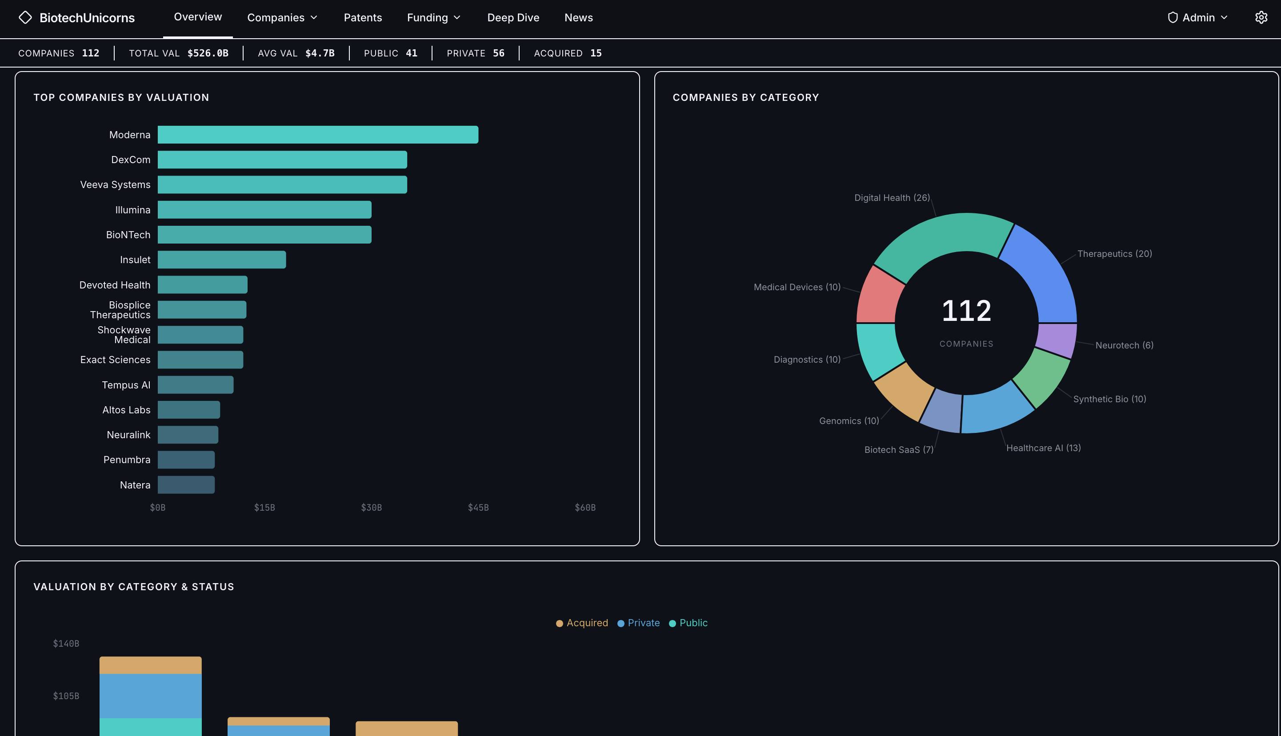The width and height of the screenshot is (1281, 736).
Task: Select the Natera valuation bar
Action: (x=186, y=485)
